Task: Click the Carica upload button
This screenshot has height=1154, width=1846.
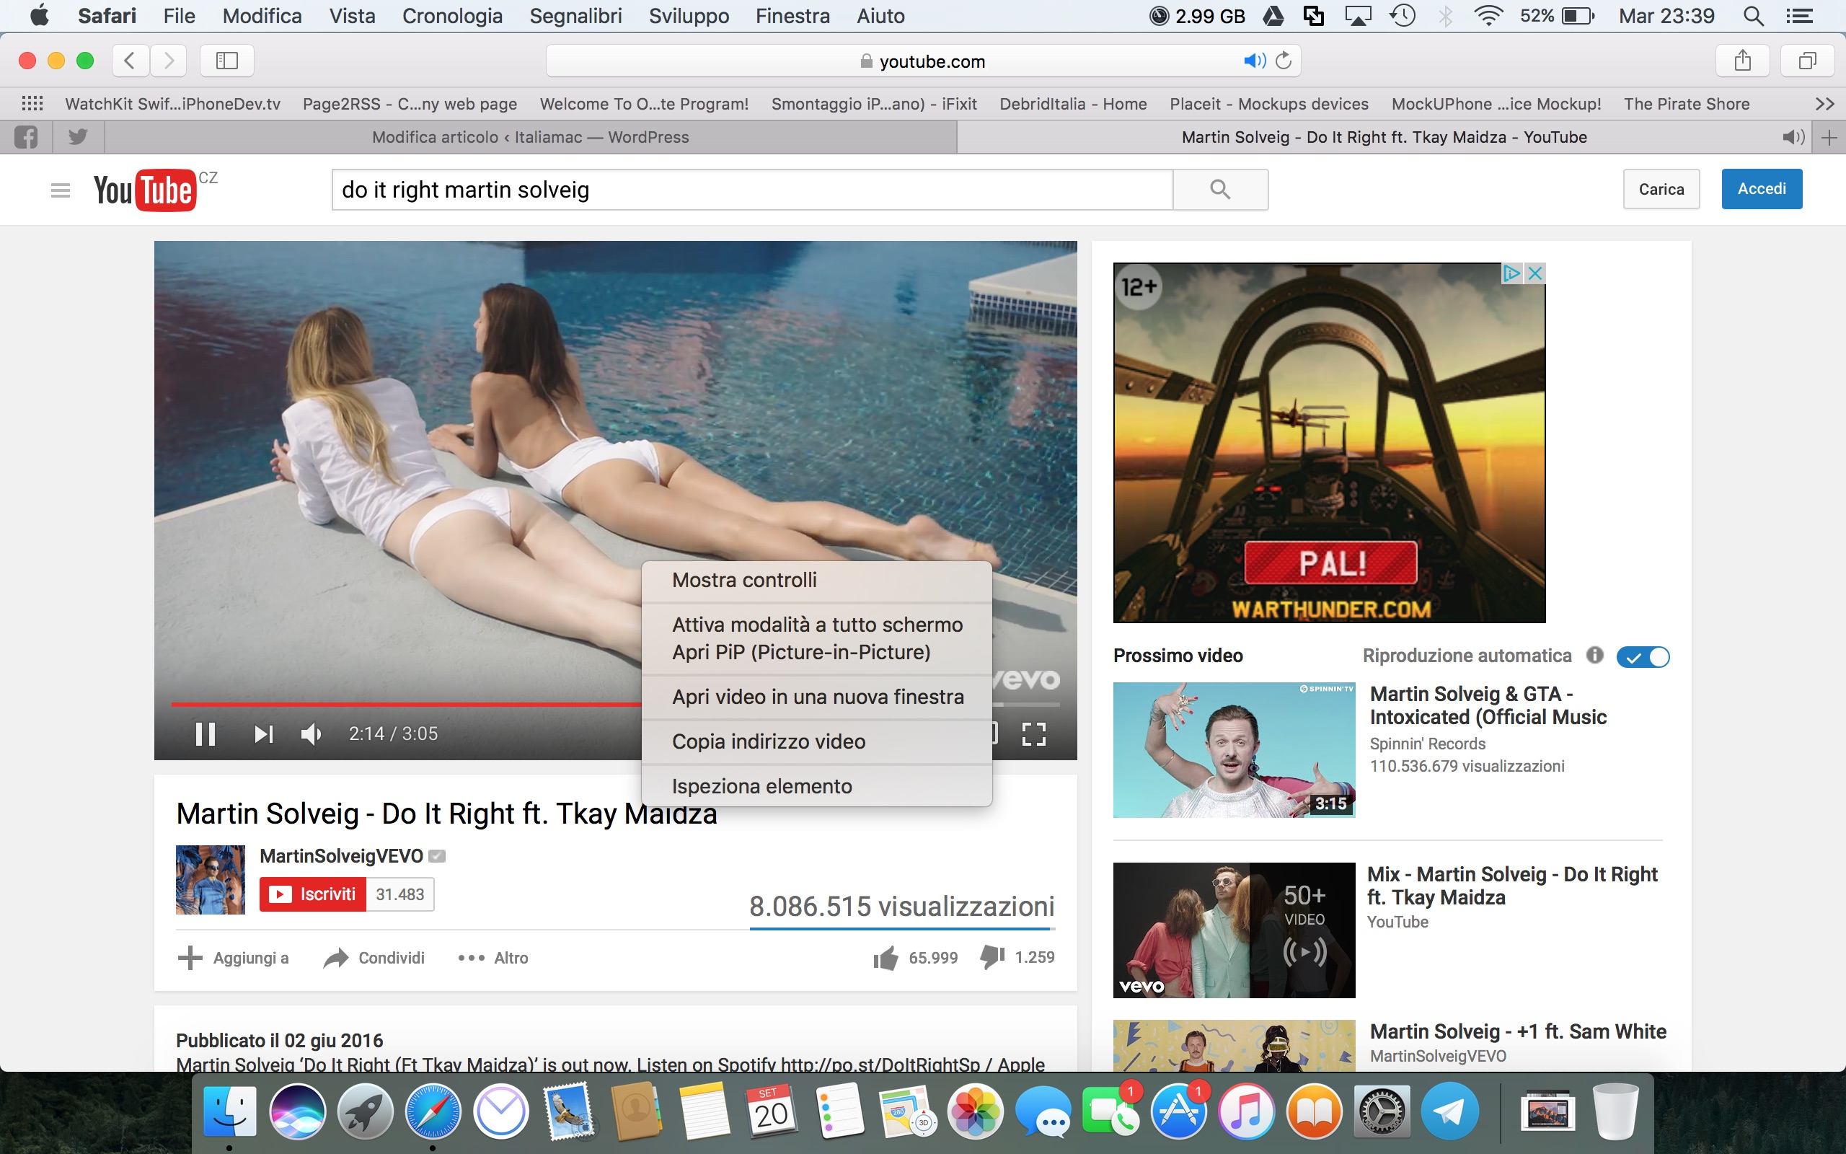Action: [x=1661, y=189]
